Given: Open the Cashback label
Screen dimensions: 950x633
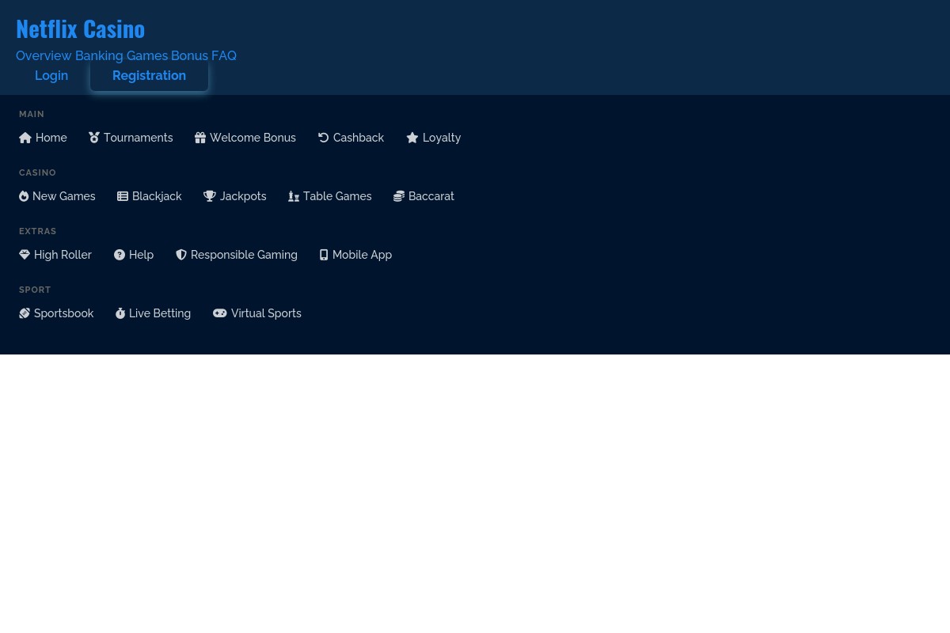Looking at the screenshot, I should pos(359,138).
